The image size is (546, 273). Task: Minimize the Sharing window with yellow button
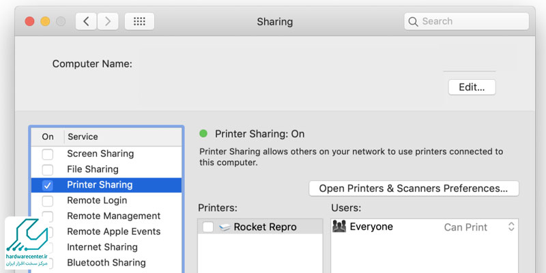pos(45,22)
